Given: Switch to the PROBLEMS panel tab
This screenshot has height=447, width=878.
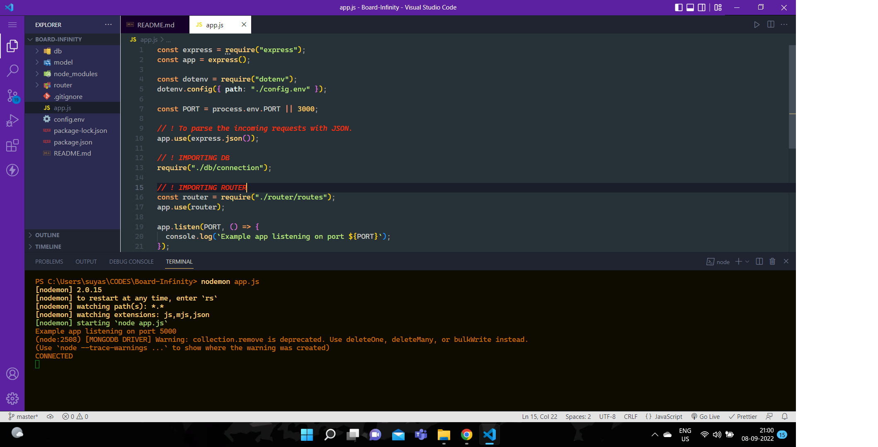Looking at the screenshot, I should pyautogui.click(x=49, y=262).
